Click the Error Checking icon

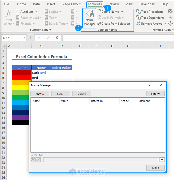(x=170, y=17)
